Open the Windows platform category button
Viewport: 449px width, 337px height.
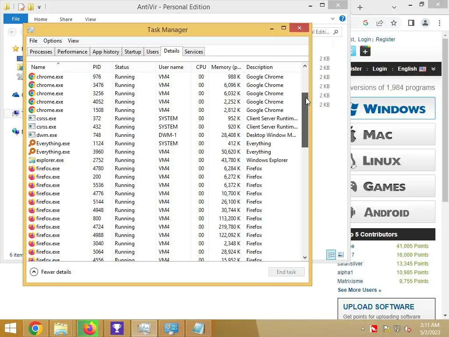click(393, 108)
